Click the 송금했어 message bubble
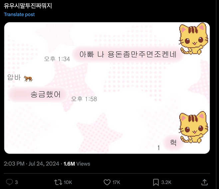The height and width of the screenshot is (189, 219). pyautogui.click(x=37, y=94)
